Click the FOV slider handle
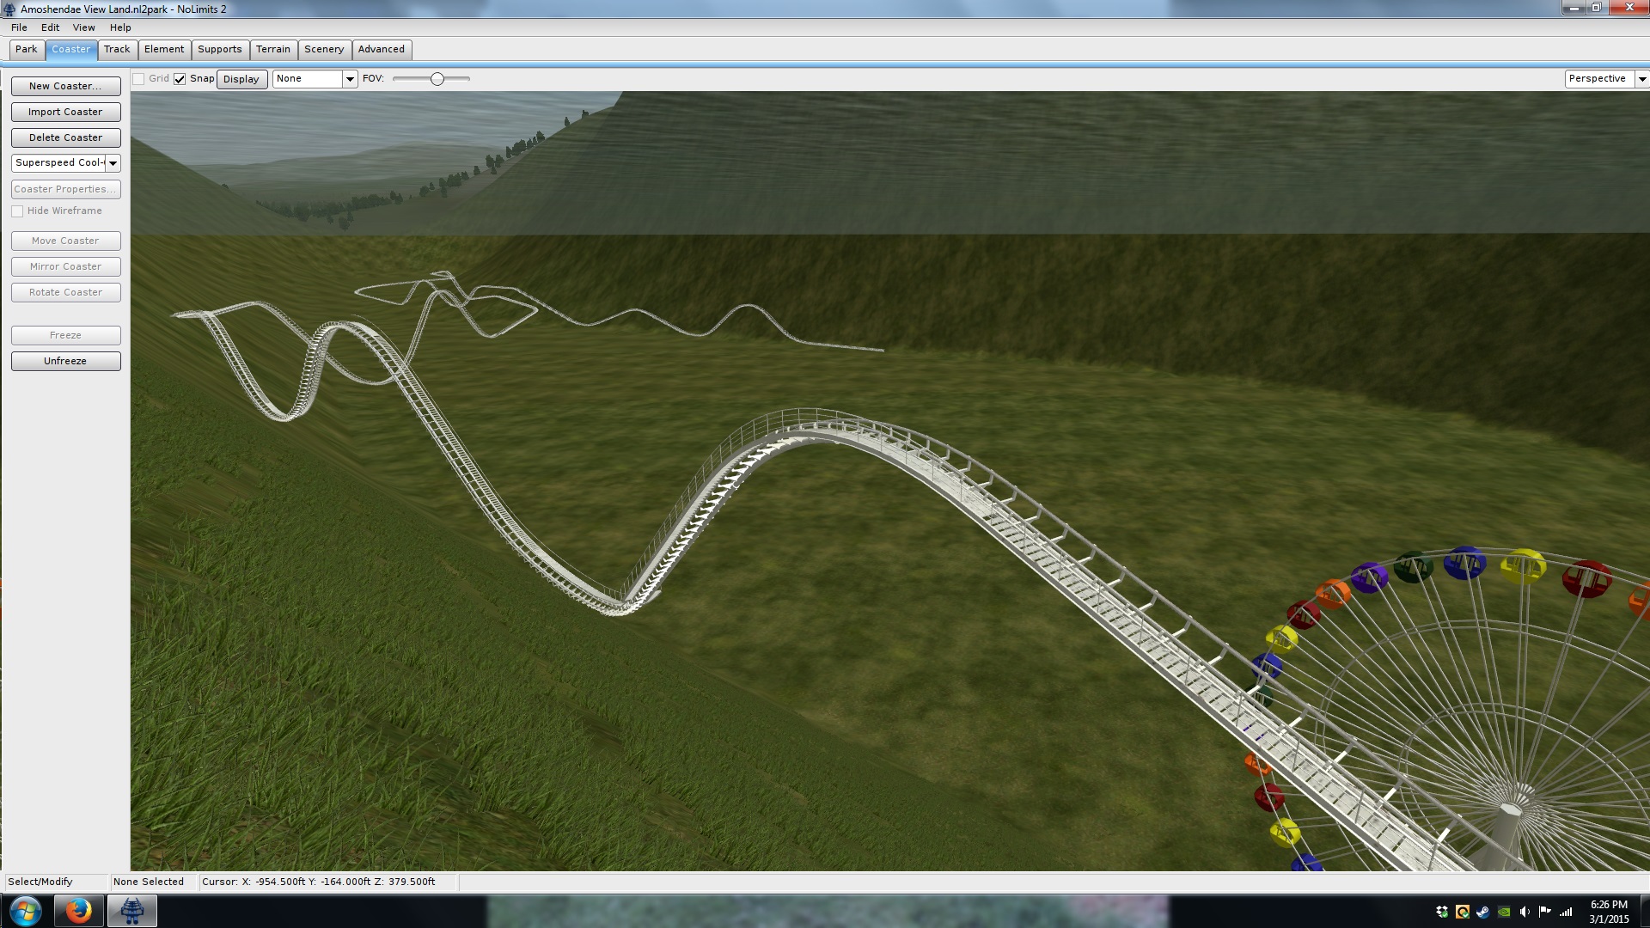1650x928 pixels. [437, 79]
